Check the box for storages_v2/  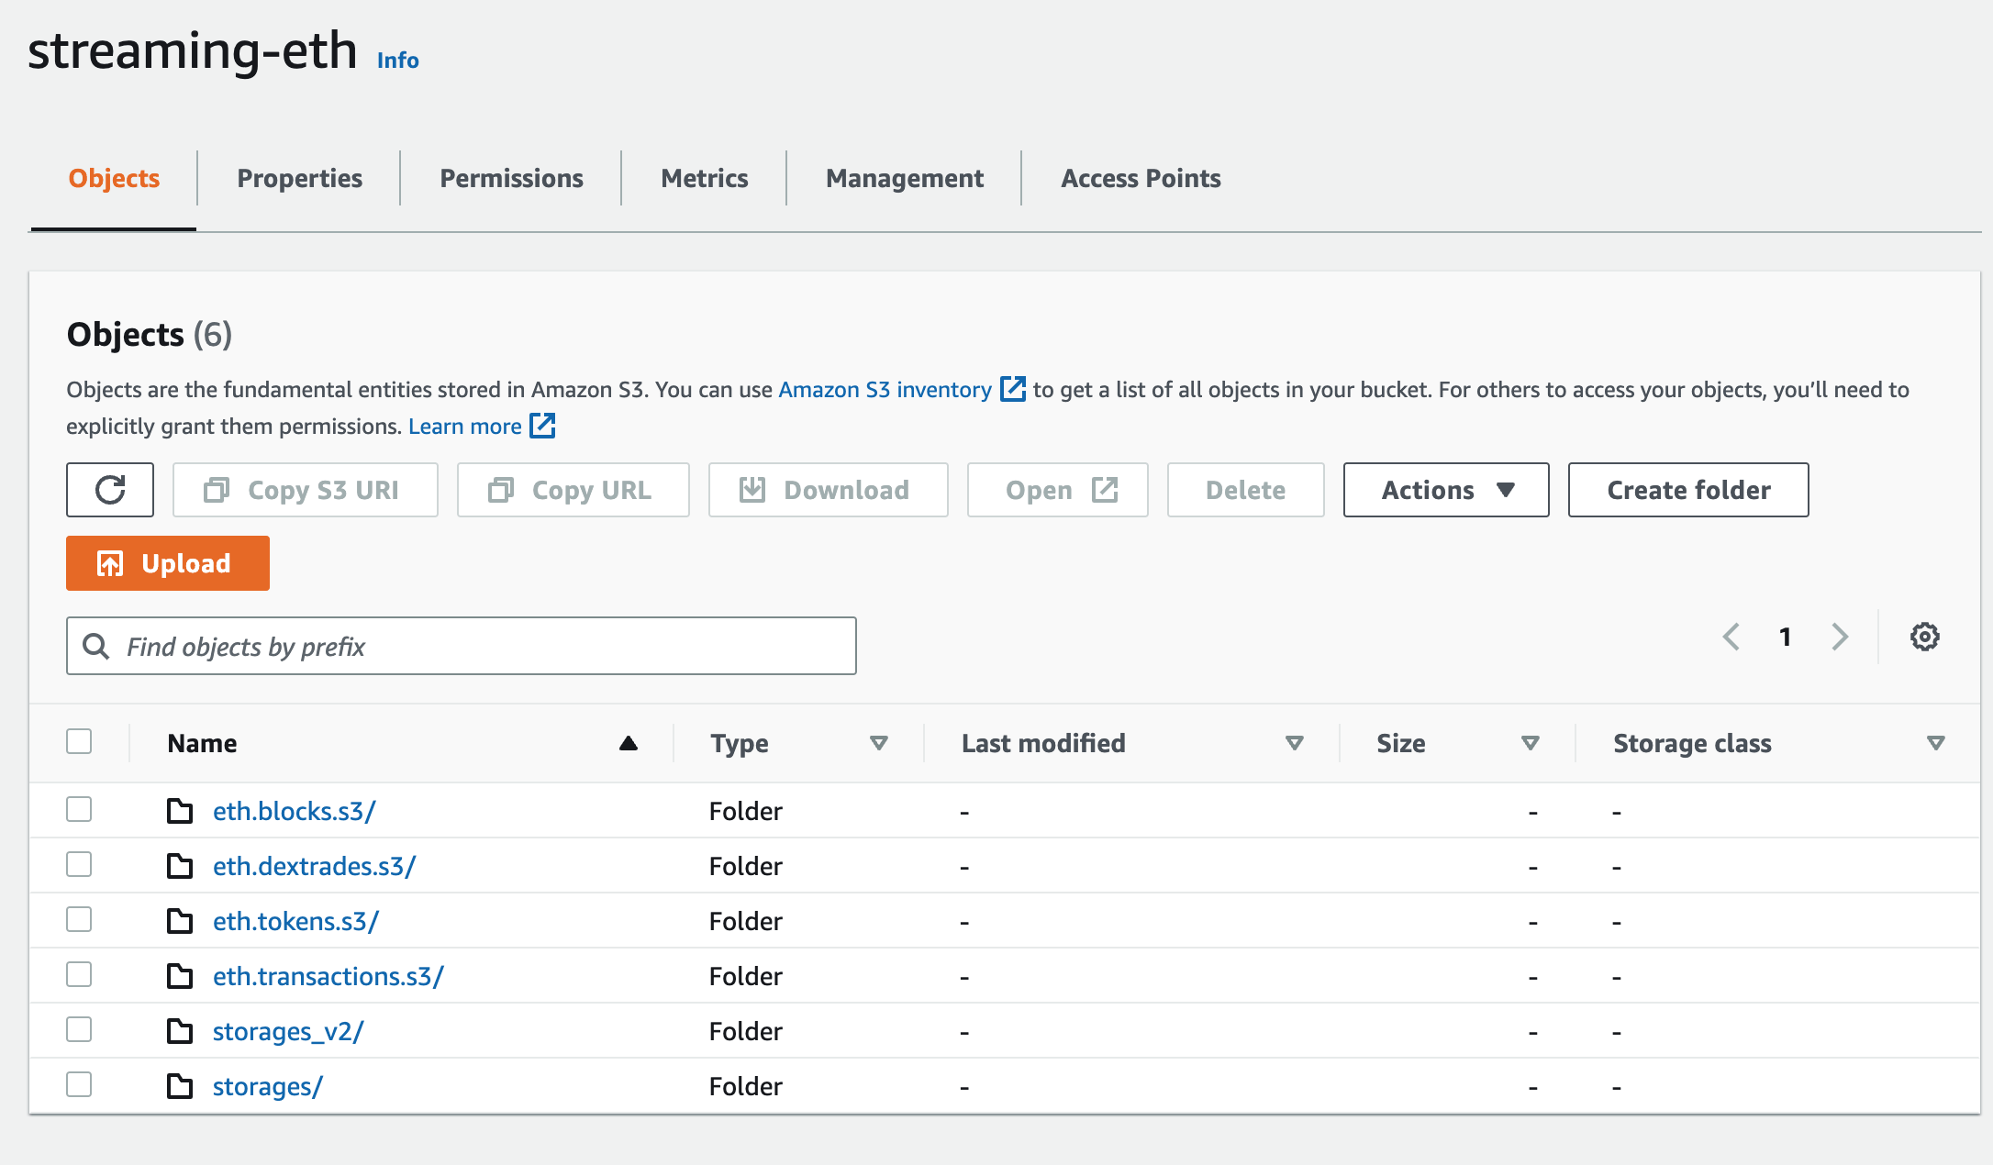pos(79,1029)
